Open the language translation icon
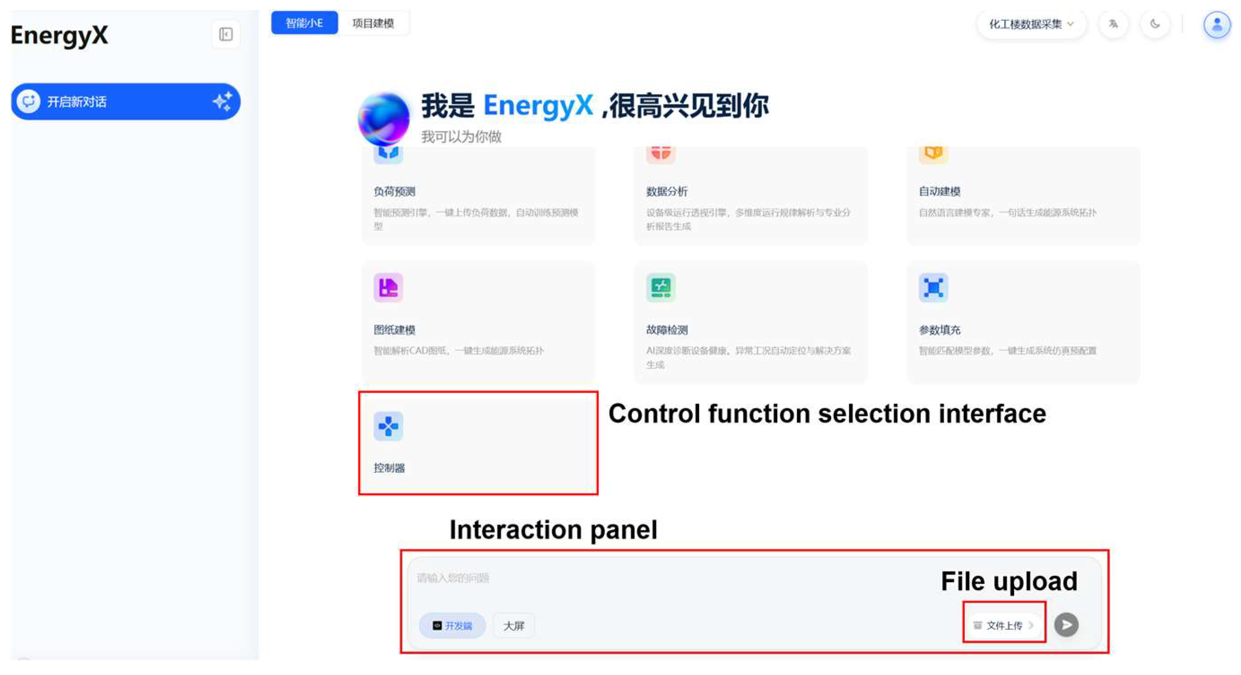The height and width of the screenshot is (675, 1241). tap(1113, 24)
